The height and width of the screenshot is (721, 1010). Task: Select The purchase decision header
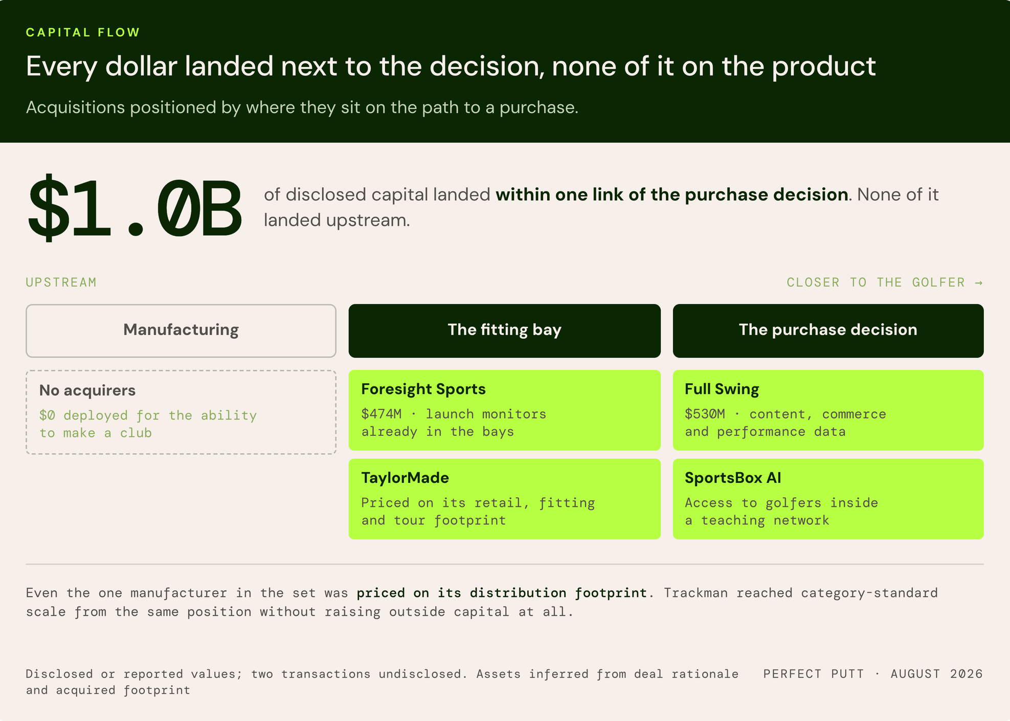tap(828, 331)
